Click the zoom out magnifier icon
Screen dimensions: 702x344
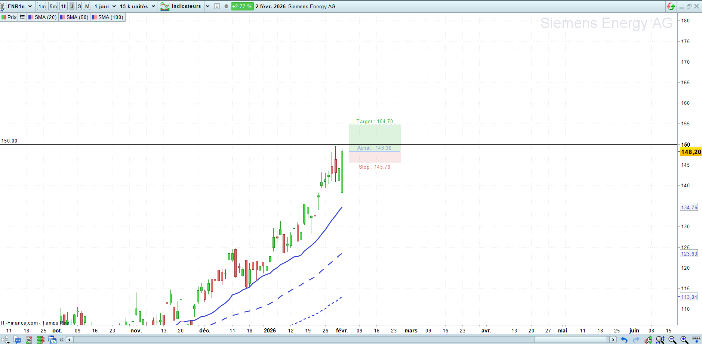point(672,340)
